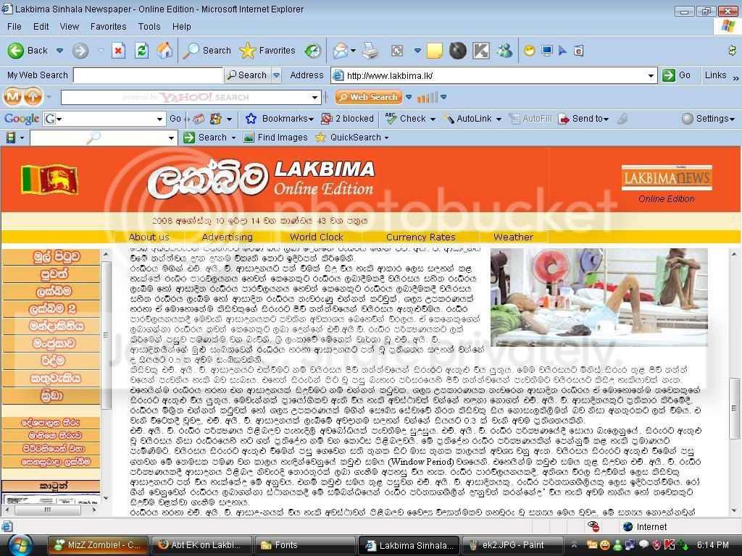Open the Google toolbar logo
Image resolution: width=742 pixels, height=556 pixels.
pyautogui.click(x=22, y=118)
